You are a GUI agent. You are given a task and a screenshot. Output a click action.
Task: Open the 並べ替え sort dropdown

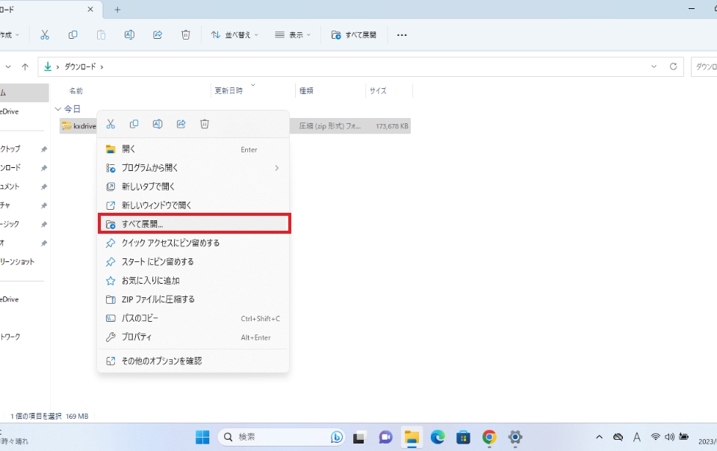235,35
